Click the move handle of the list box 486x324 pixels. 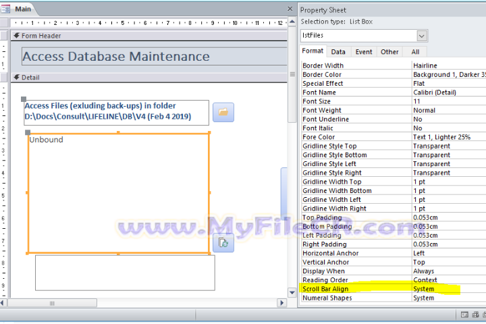pos(28,132)
